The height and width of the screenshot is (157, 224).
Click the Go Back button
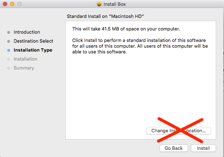174,148
